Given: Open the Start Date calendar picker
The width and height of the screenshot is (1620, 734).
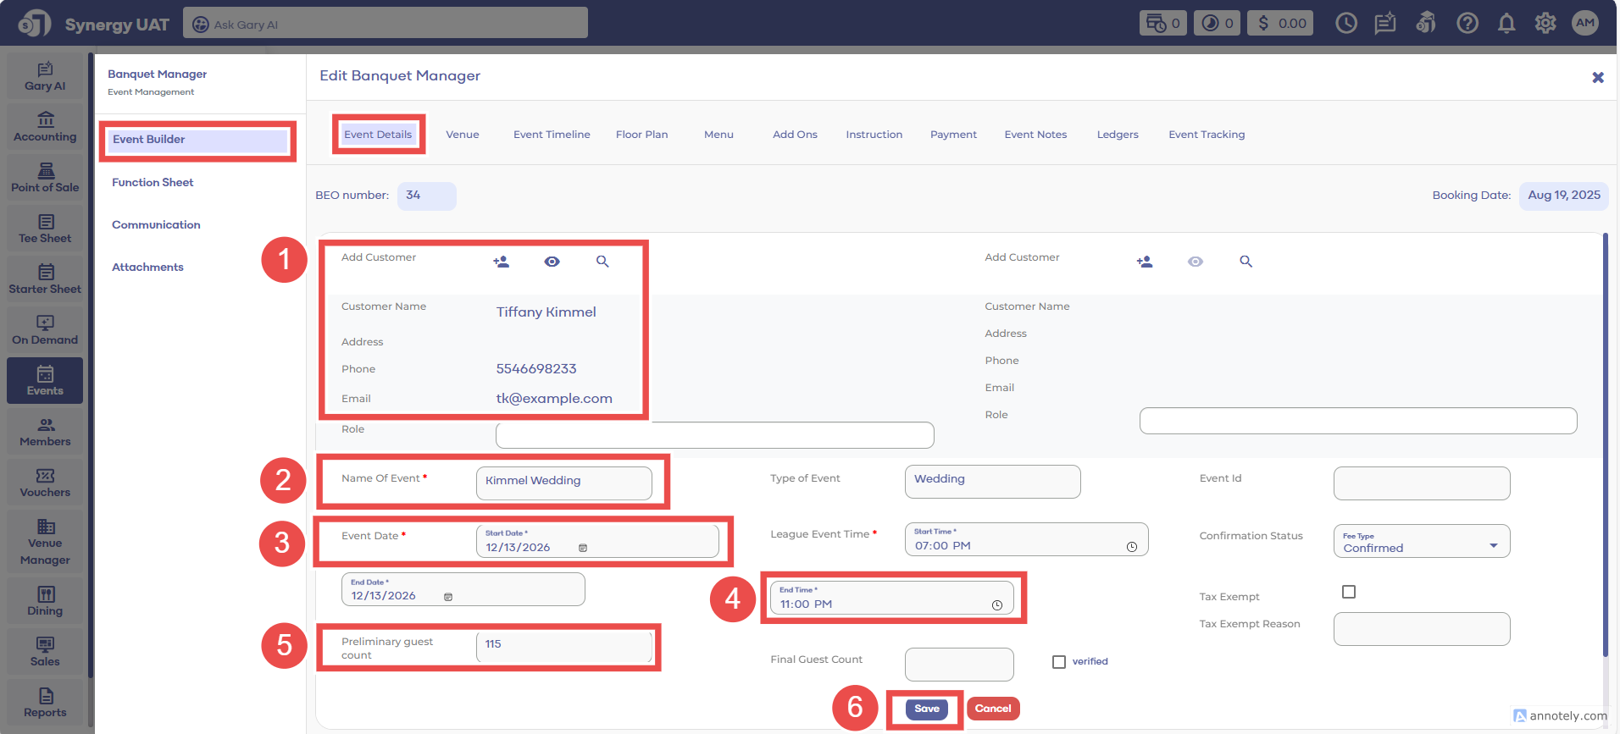Looking at the screenshot, I should pyautogui.click(x=583, y=549).
